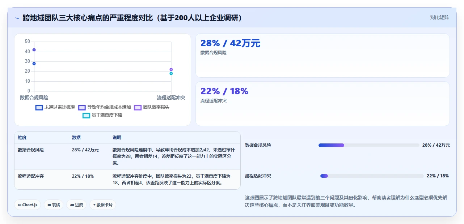Toggle the 团队效率损失 legend item
This screenshot has width=464, height=224.
[152, 107]
